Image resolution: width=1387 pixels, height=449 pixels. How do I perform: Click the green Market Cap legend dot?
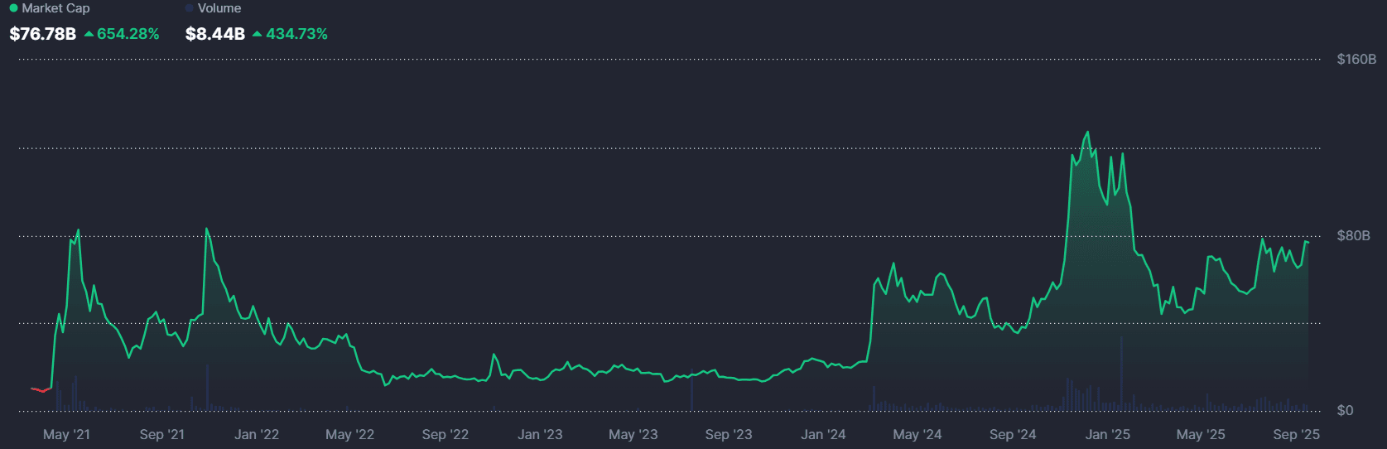pyautogui.click(x=13, y=8)
